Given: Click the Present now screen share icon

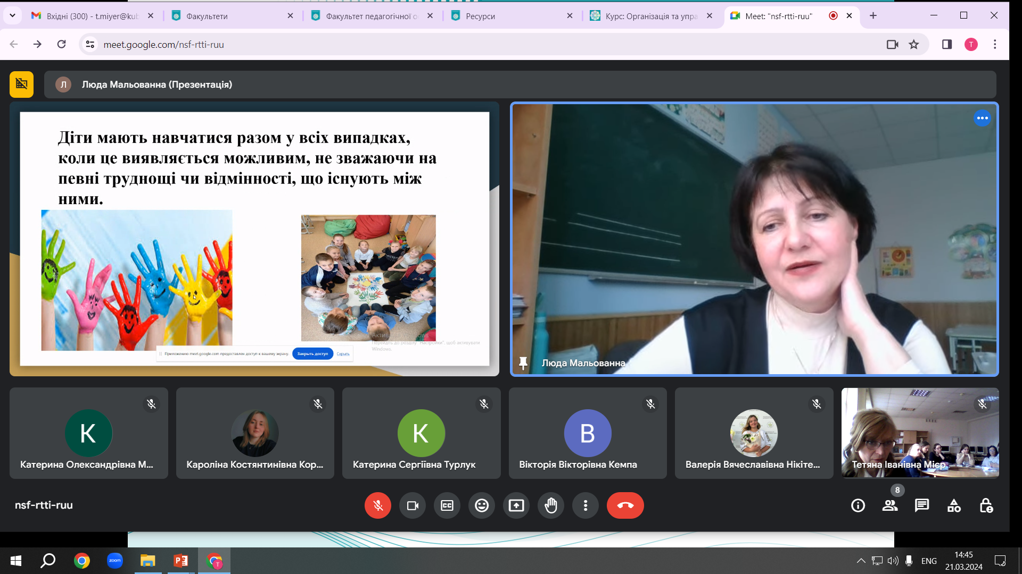Looking at the screenshot, I should click(516, 505).
